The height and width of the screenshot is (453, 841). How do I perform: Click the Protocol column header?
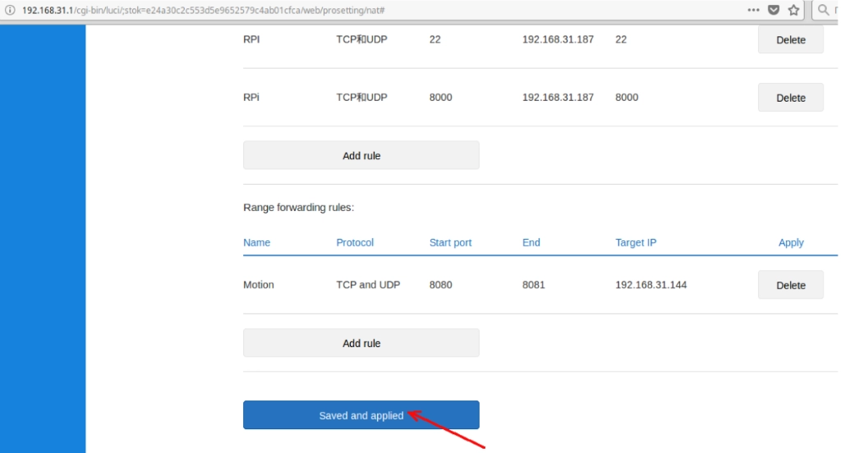(355, 242)
